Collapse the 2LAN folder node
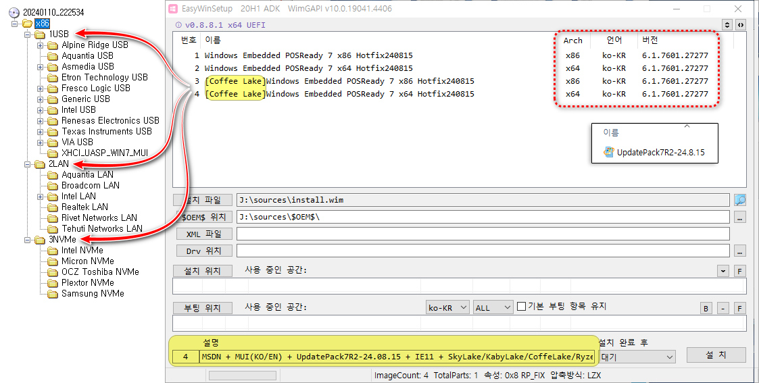This screenshot has width=759, height=383. 28,164
